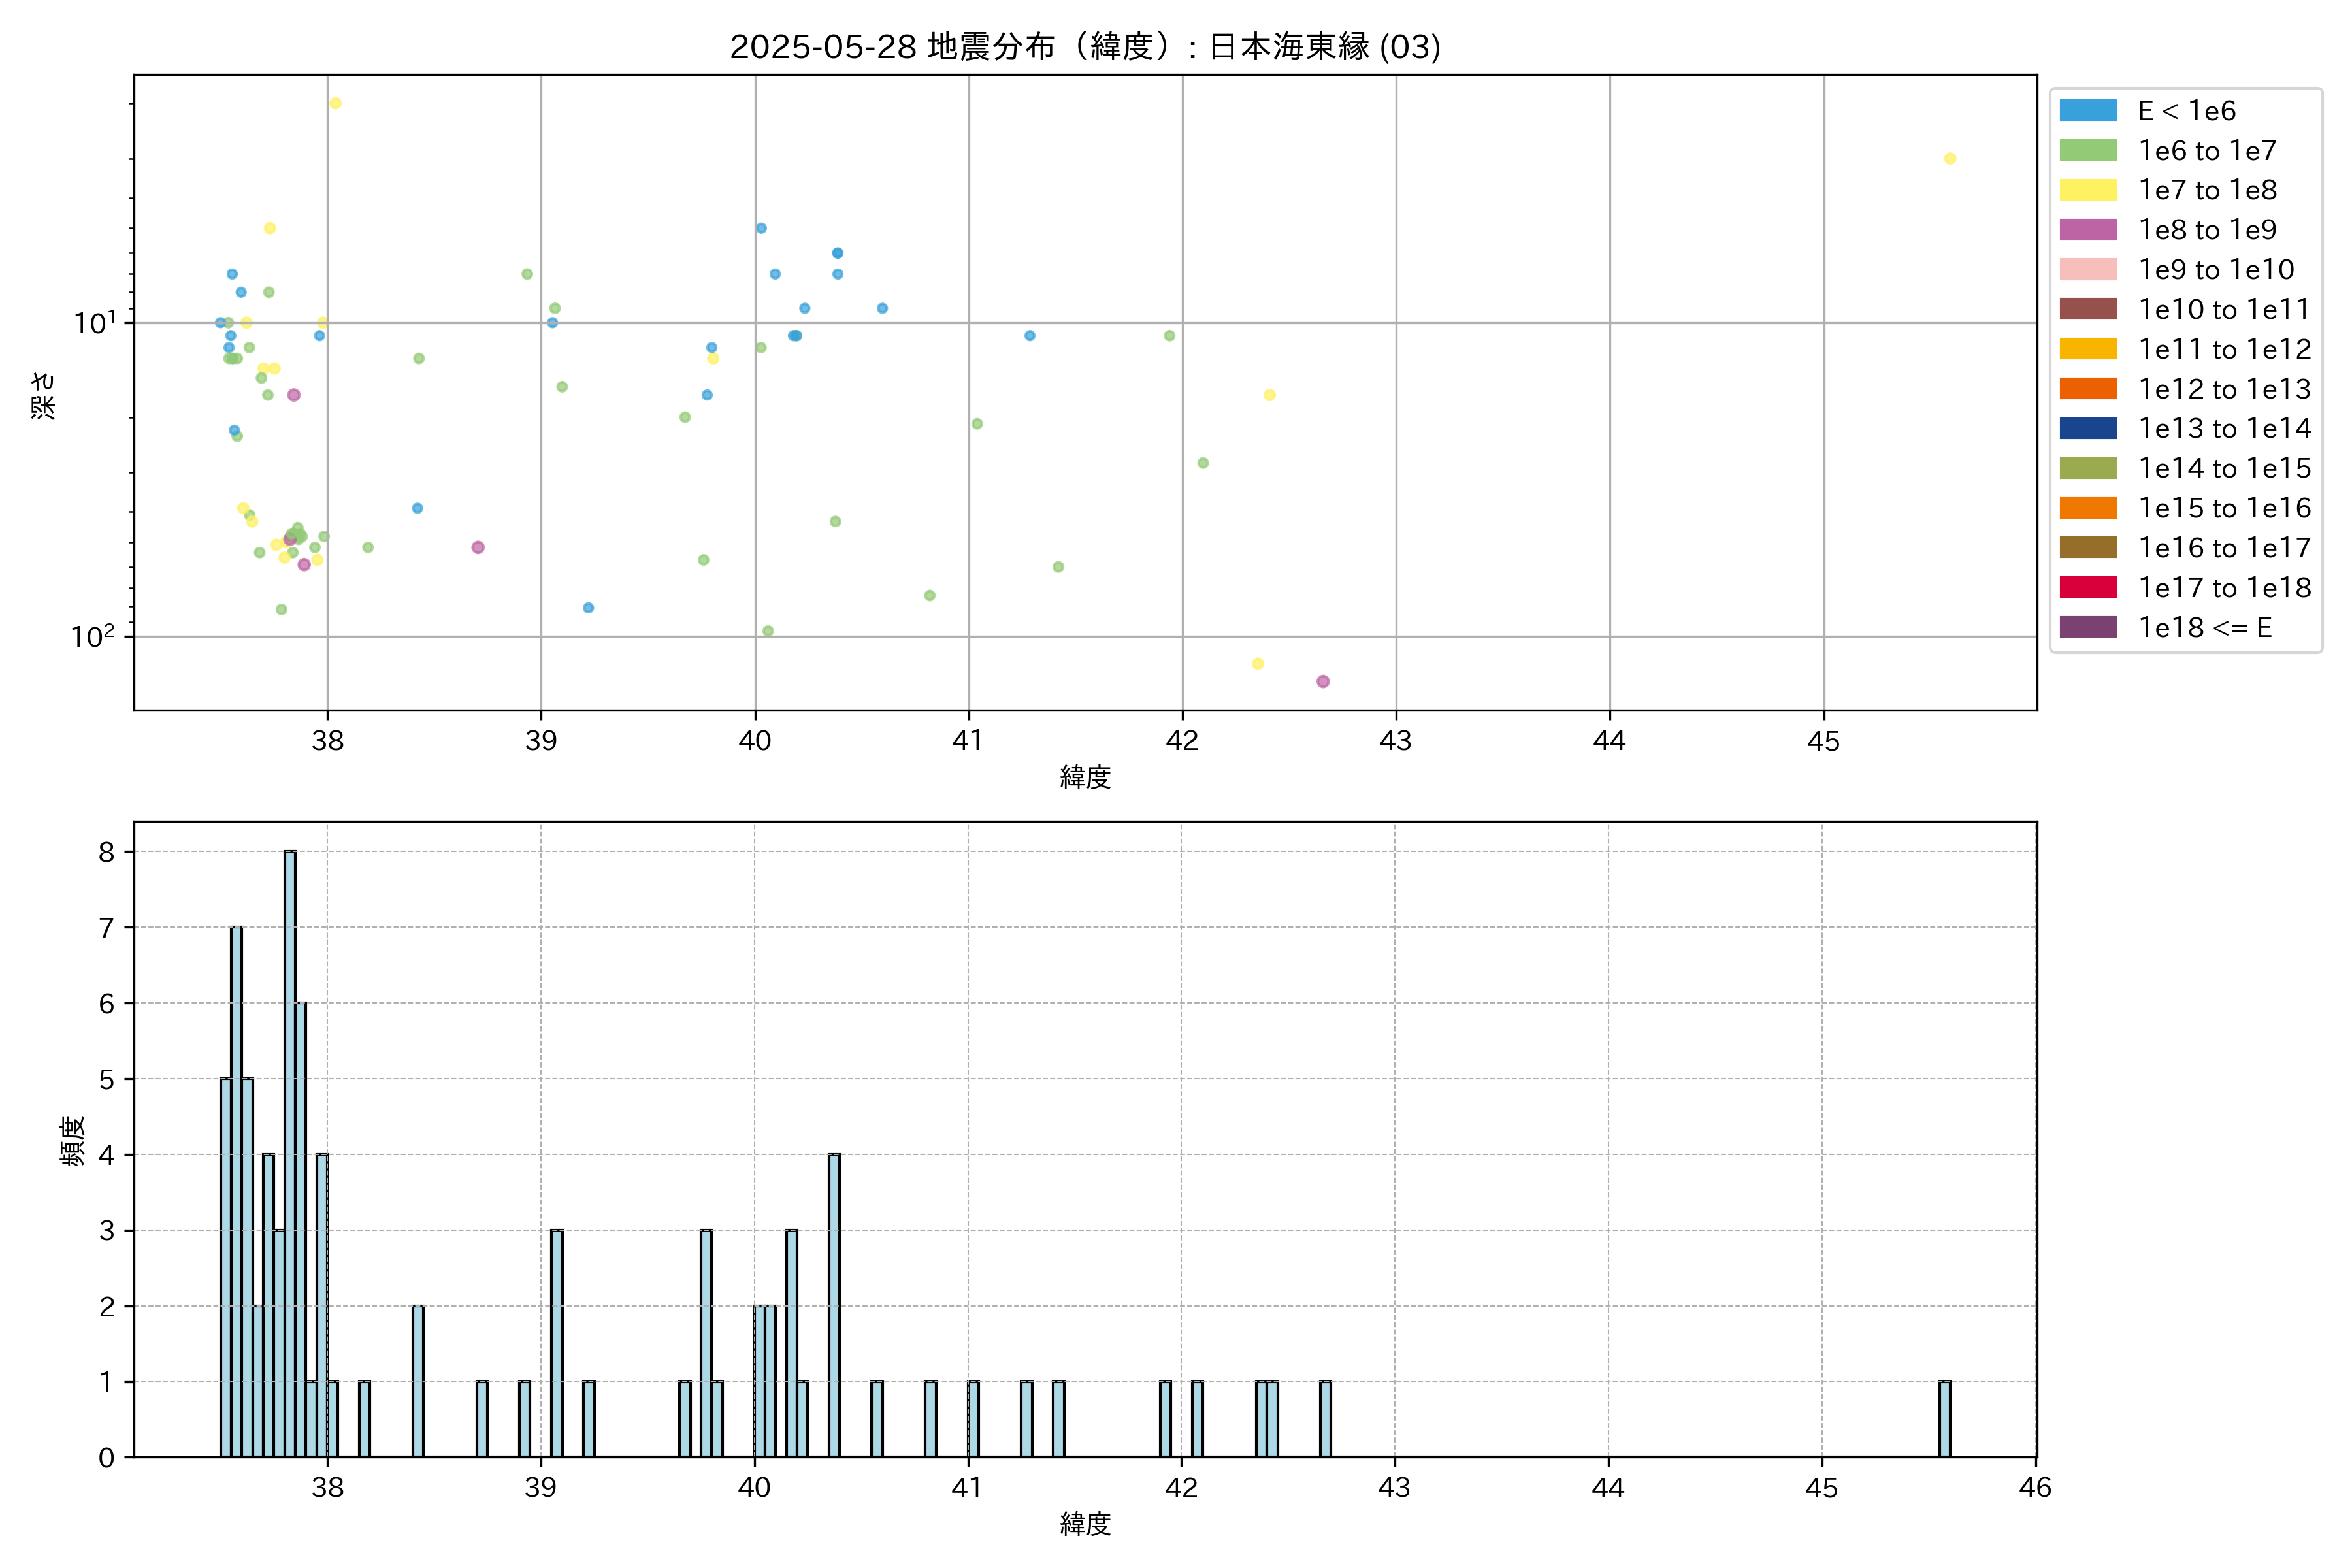This screenshot has width=2352, height=1568.
Task: Click the magenta 1e8 to 1e9 legend swatch
Action: coord(2087,230)
